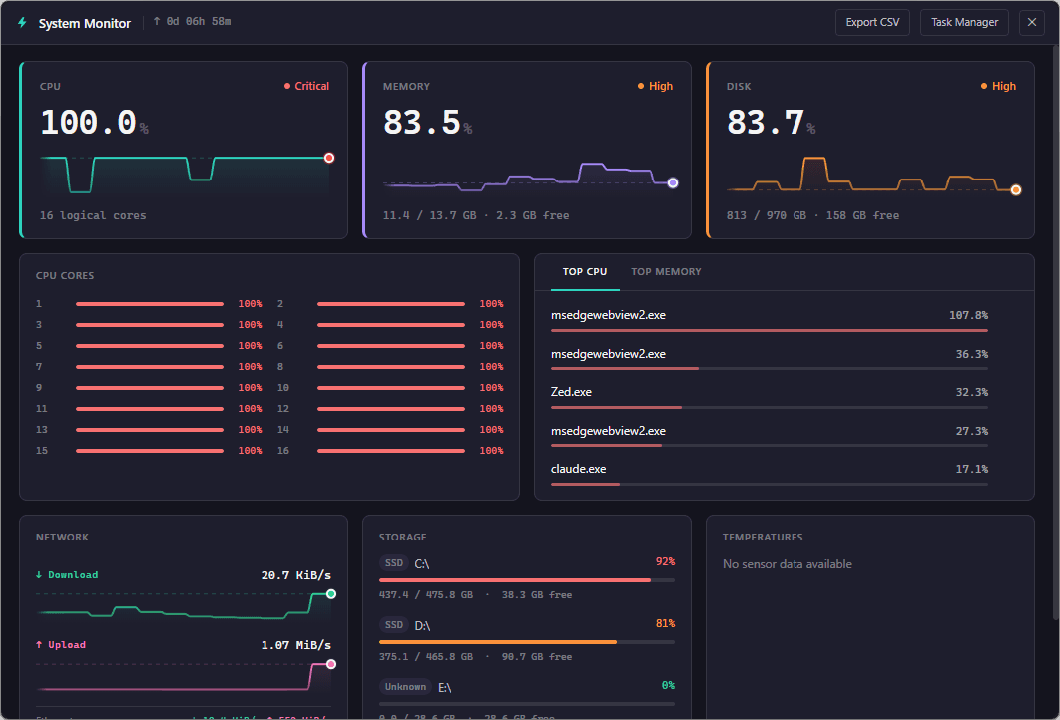The image size is (1060, 720).
Task: Click the Upload arrow icon
Action: [39, 645]
